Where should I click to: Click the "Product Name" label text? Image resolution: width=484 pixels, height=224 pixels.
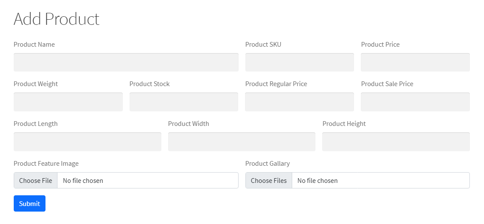tap(34, 45)
